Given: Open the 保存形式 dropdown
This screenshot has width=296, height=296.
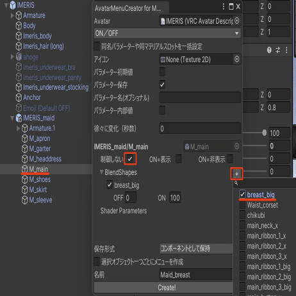Looking at the screenshot, I should 196,249.
